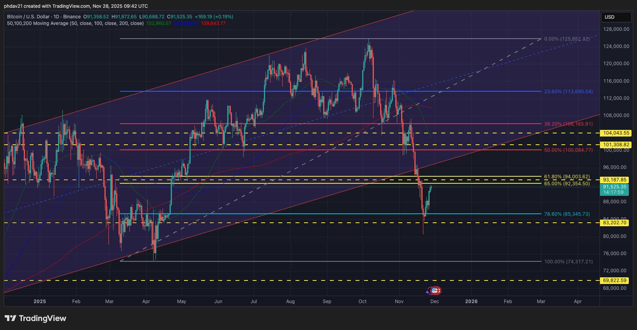Select the yellow 104,043.55 price label

(x=616, y=133)
